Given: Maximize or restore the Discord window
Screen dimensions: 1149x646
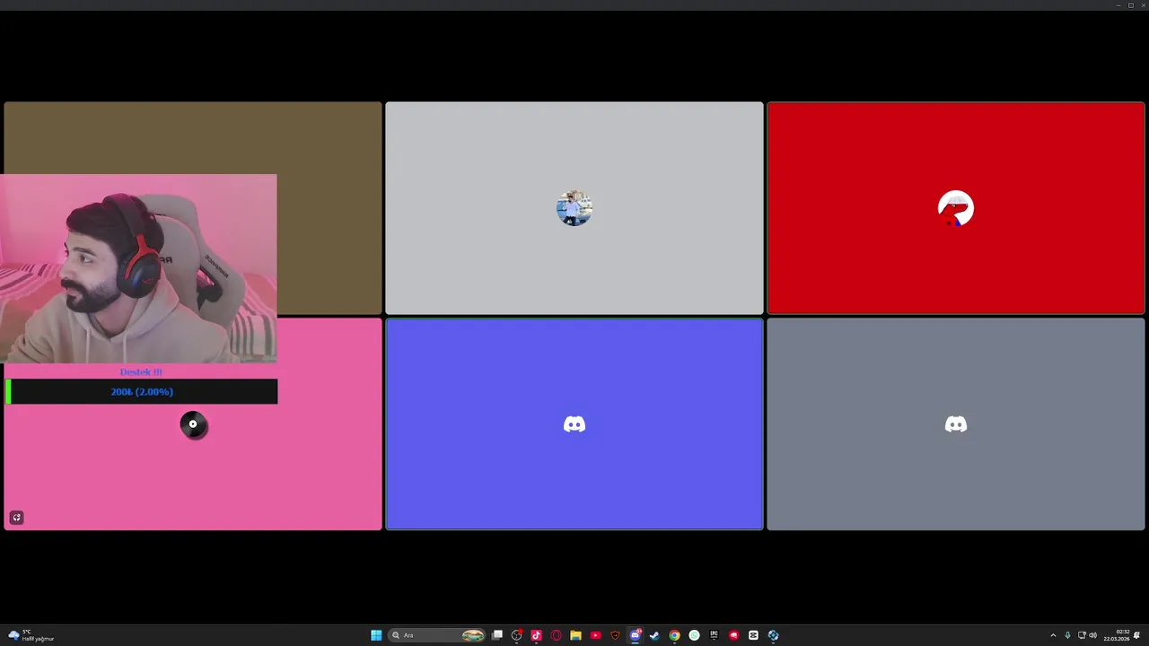Looking at the screenshot, I should (x=1130, y=5).
